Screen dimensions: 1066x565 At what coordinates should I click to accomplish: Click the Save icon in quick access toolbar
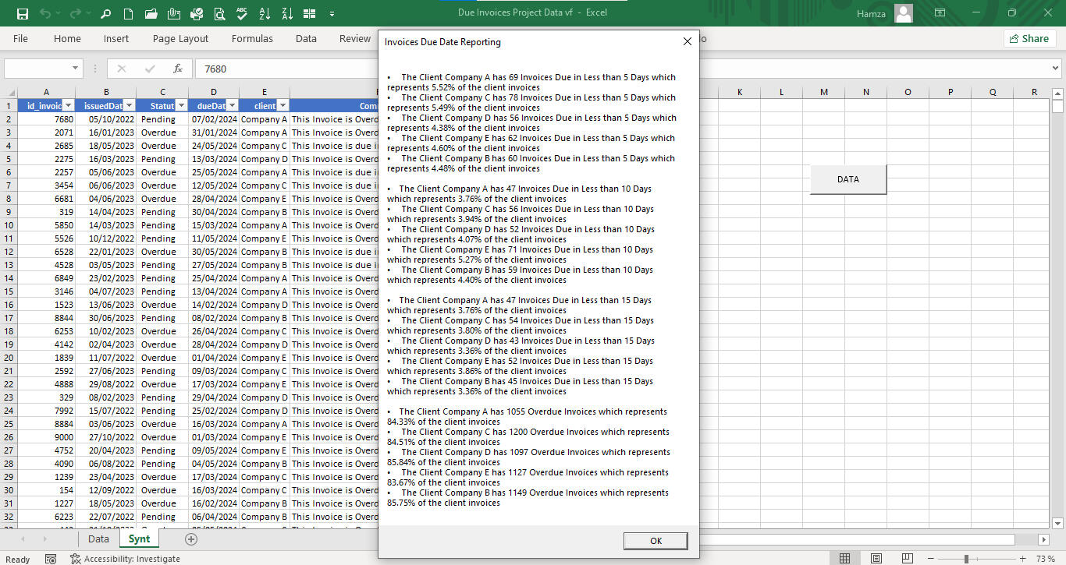point(23,13)
